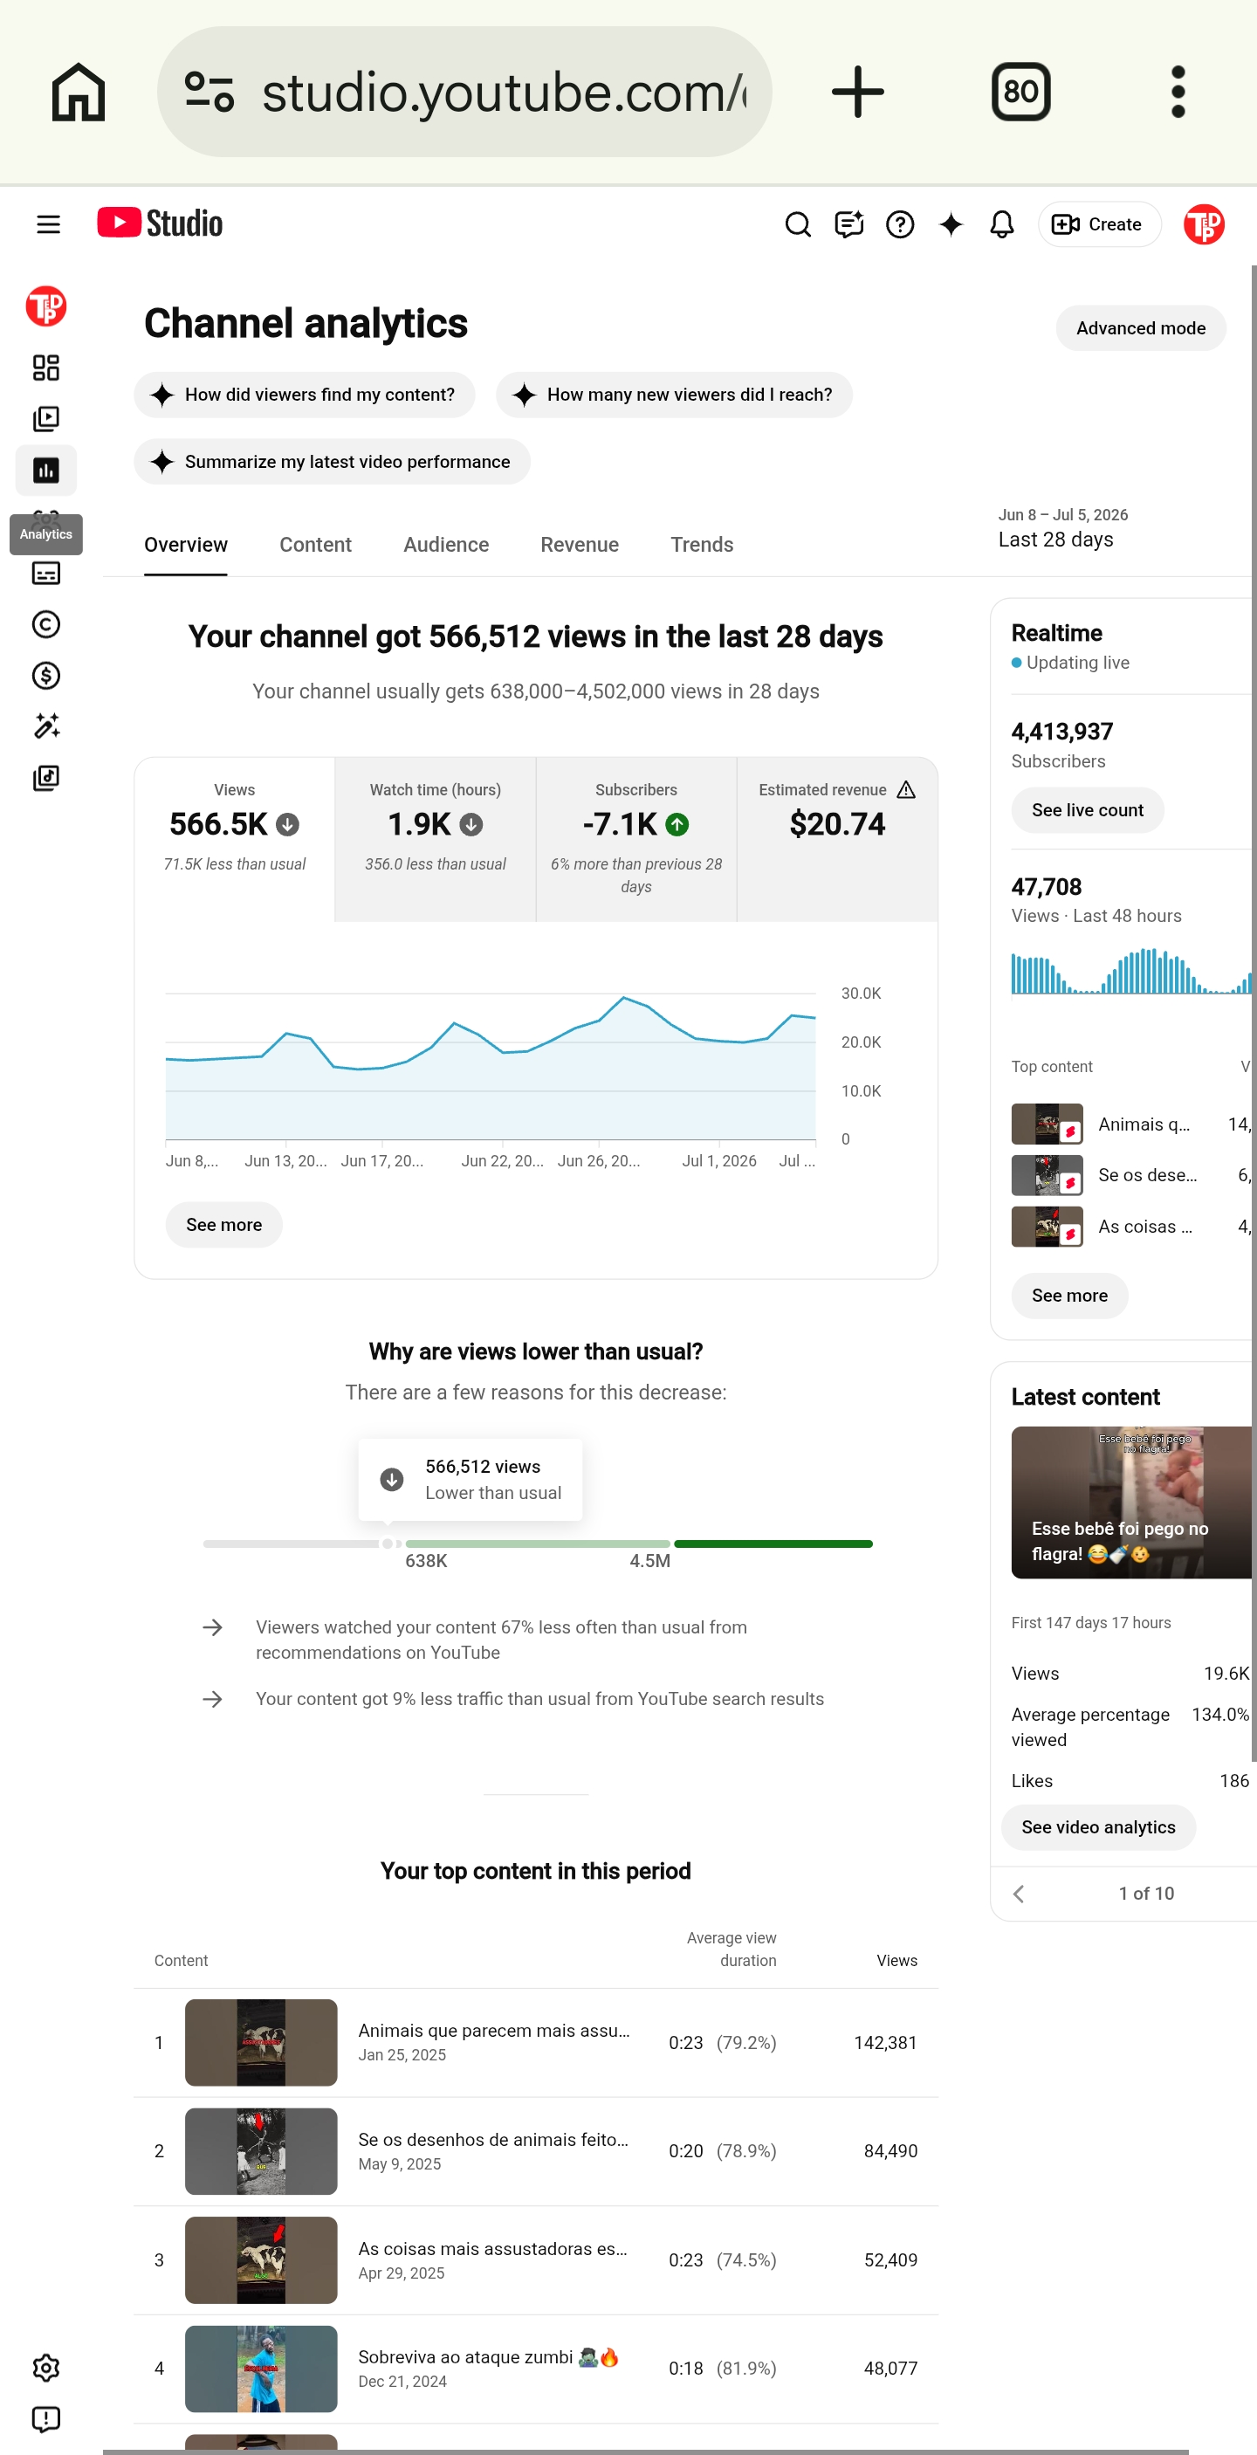Click 'Summarize my latest video performance' chip
Viewport: 1257px width, 2455px height.
[x=333, y=461]
